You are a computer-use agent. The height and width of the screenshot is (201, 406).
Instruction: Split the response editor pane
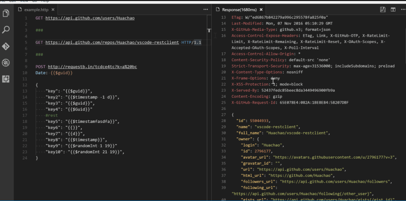coord(393,10)
